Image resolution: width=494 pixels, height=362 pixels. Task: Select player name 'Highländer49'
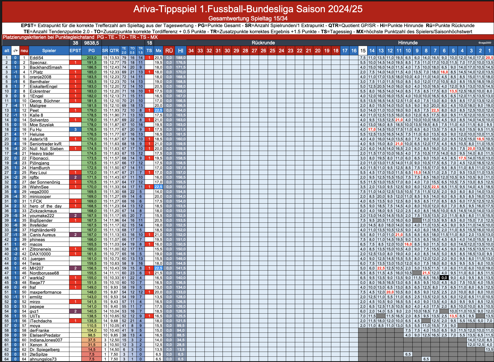tap(43, 230)
